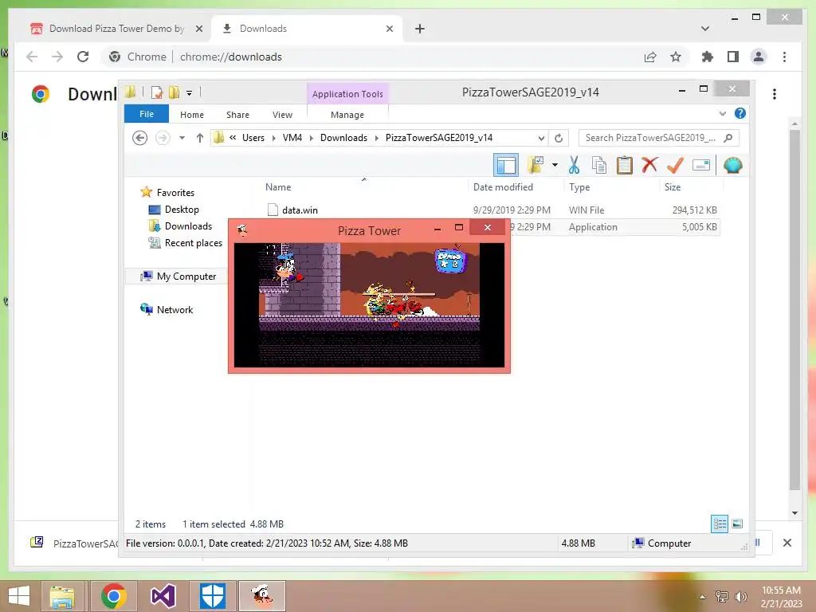Select My Computer in navigation pane
Image resolution: width=816 pixels, height=612 pixels.
click(x=186, y=277)
